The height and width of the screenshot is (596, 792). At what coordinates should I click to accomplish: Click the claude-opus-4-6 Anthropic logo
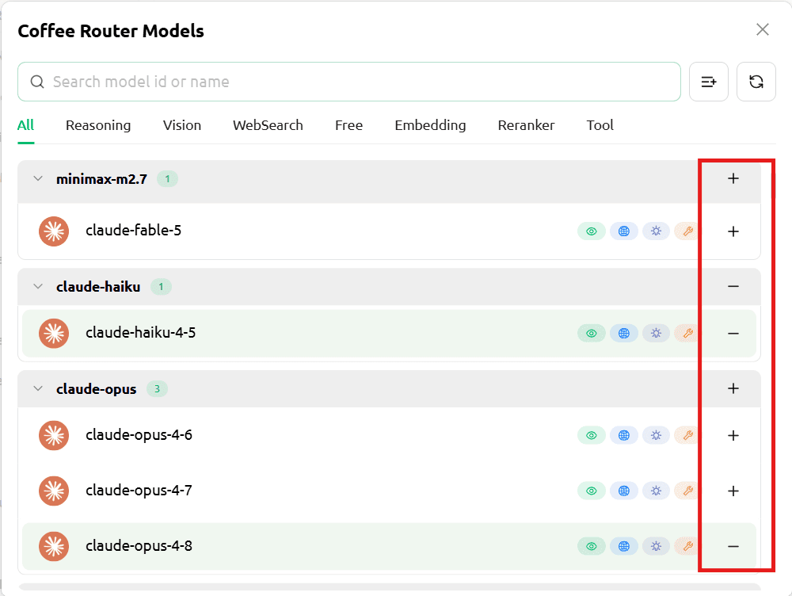(54, 436)
